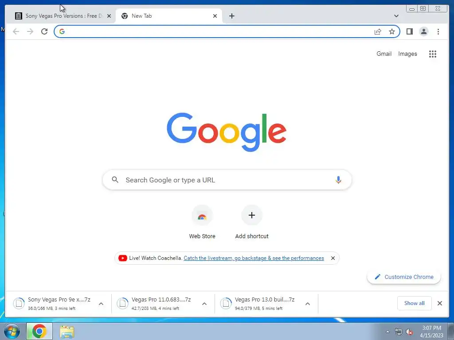This screenshot has width=454, height=340.
Task: Open Google Images link
Action: [407, 54]
